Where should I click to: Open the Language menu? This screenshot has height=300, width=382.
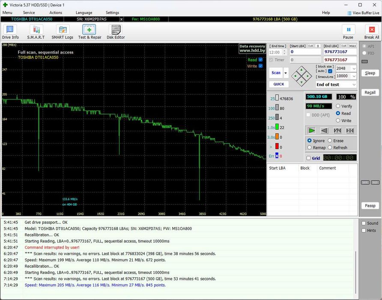84,13
